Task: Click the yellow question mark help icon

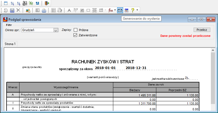Action: click(x=133, y=10)
